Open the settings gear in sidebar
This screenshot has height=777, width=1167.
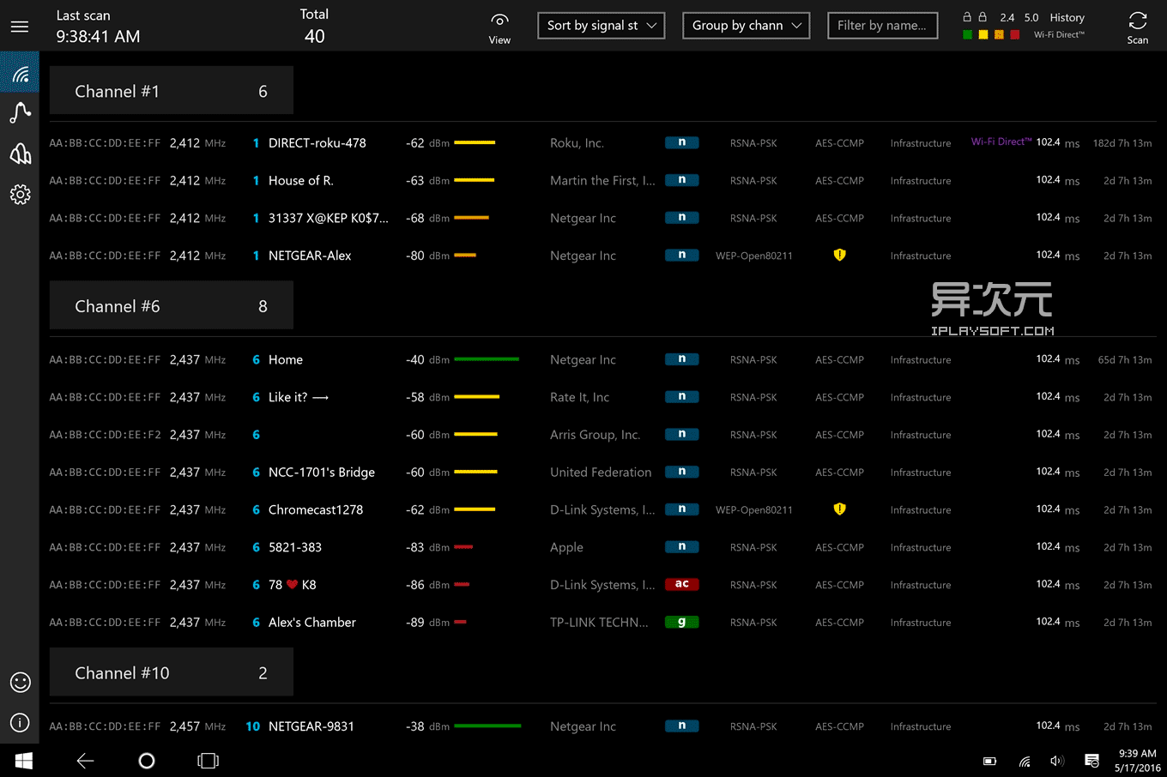click(20, 195)
